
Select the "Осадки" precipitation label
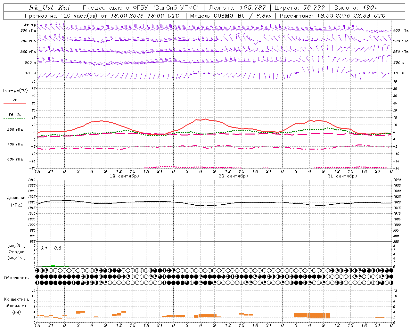point(17,252)
